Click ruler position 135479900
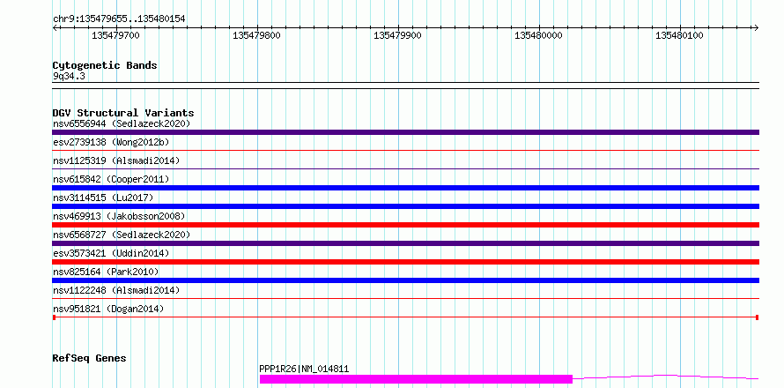The width and height of the screenshot is (784, 388). coord(398,35)
